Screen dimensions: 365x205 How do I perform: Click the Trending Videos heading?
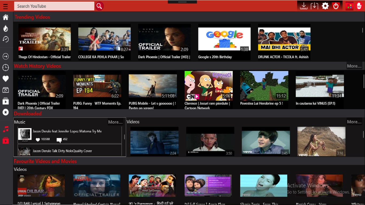[x=32, y=17]
